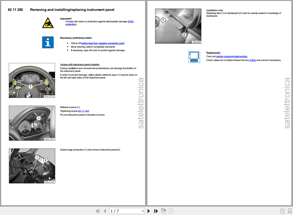Click the blue information icon
Viewport: 293px width, 215px height.
[x=48, y=42]
